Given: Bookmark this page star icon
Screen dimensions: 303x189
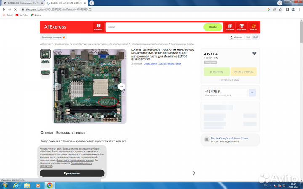Looking at the screenshot, I should pos(280,9).
